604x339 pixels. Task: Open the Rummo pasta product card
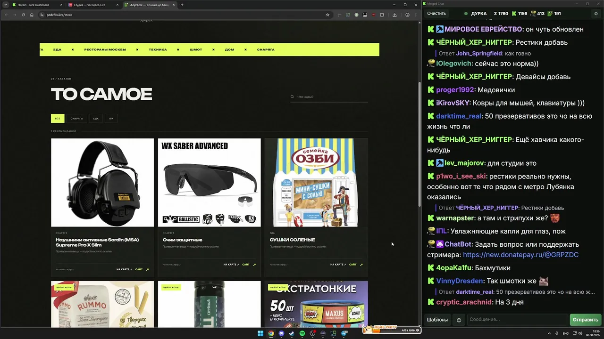click(102, 304)
